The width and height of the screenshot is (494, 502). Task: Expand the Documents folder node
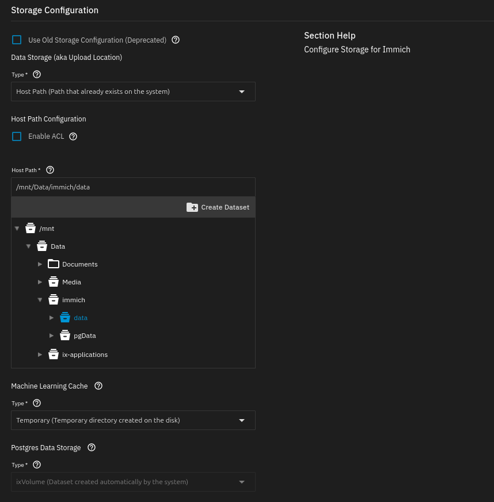pos(40,264)
